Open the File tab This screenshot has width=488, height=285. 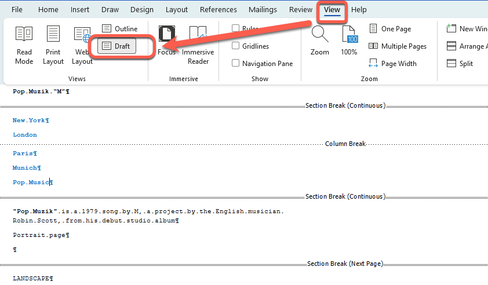pyautogui.click(x=17, y=10)
